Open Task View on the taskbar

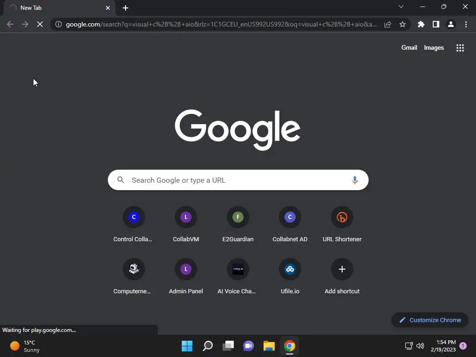228,346
